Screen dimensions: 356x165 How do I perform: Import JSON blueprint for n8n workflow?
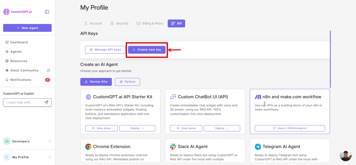(290, 128)
